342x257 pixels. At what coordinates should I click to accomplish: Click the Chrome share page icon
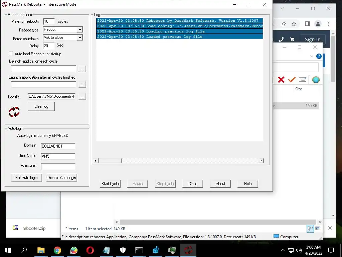click(283, 24)
